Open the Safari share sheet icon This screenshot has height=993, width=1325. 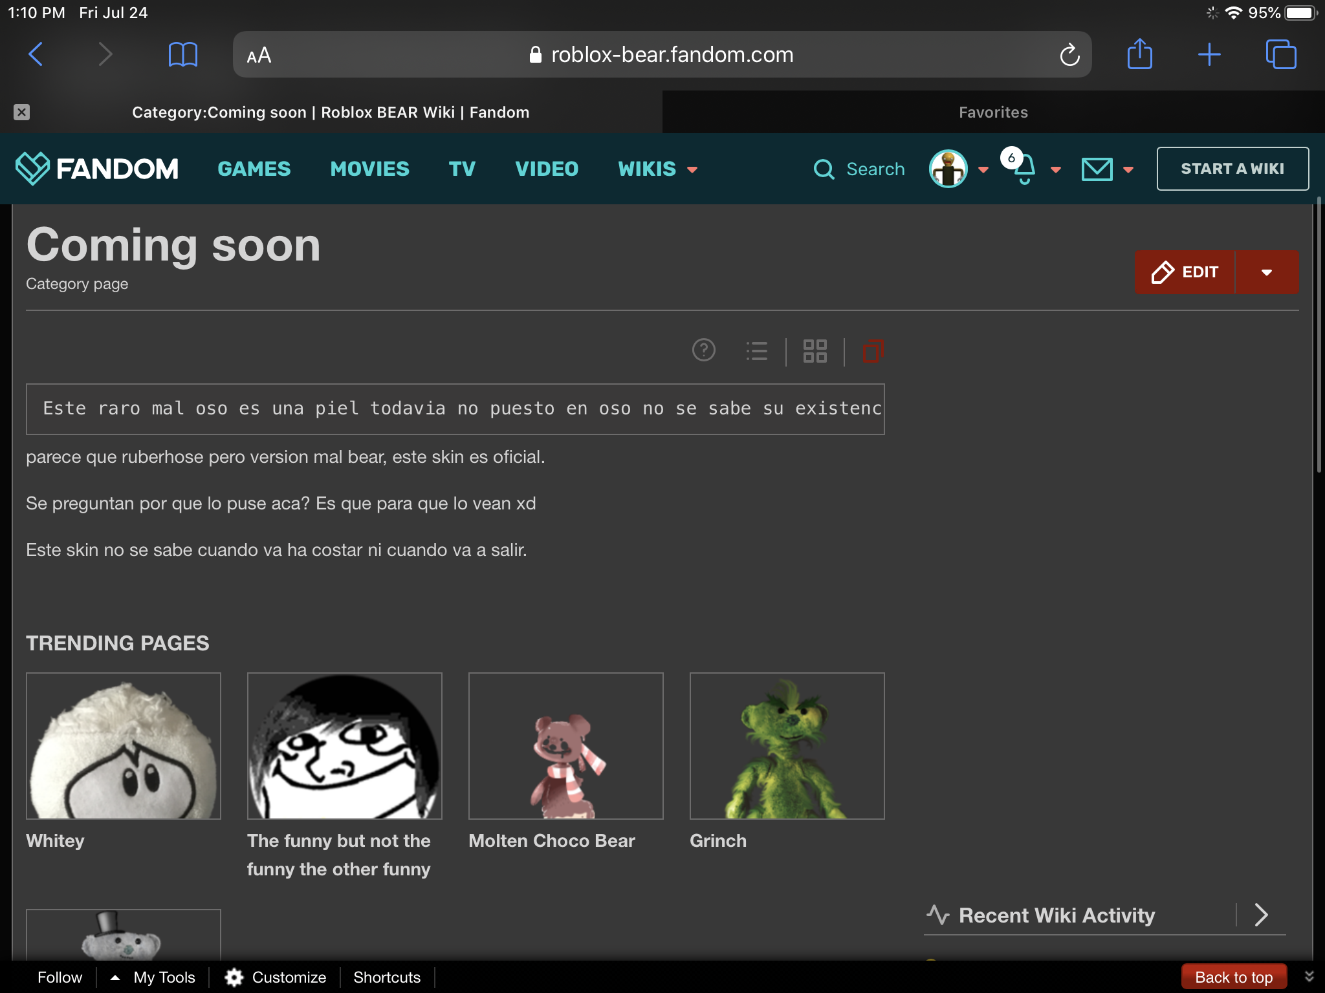pyautogui.click(x=1139, y=54)
